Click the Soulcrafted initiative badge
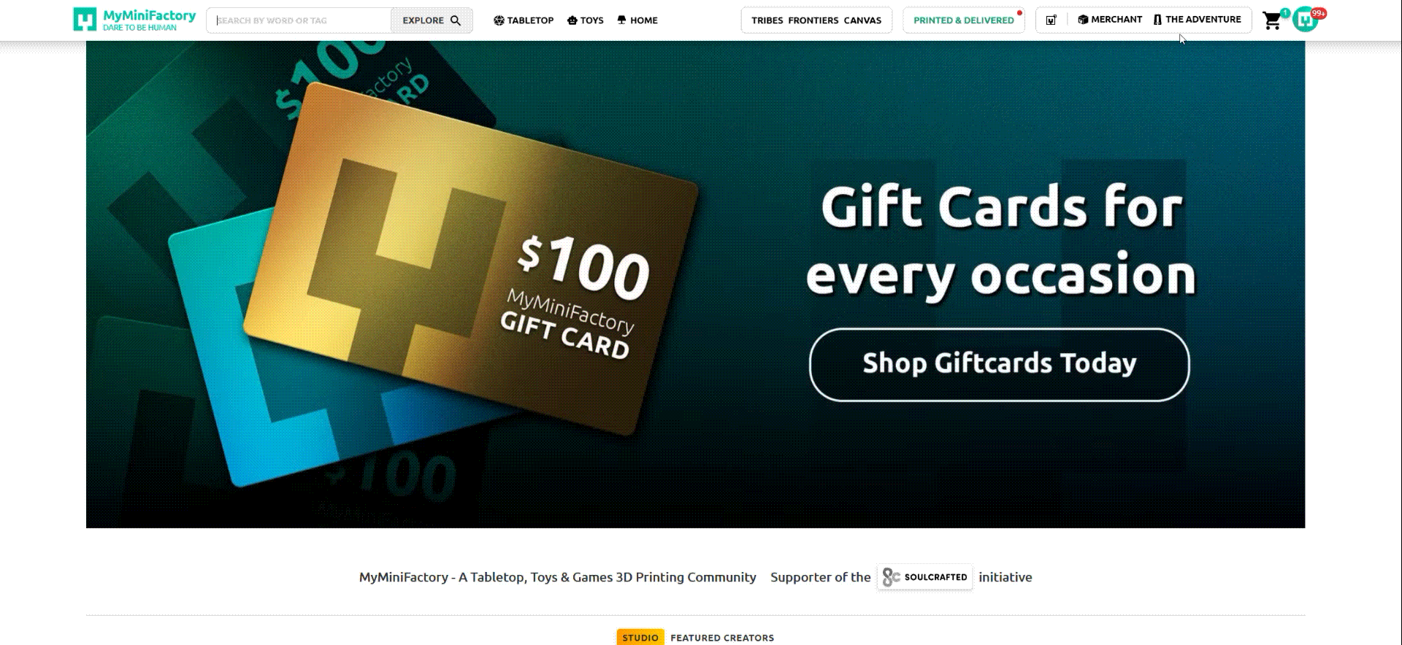 pos(924,577)
